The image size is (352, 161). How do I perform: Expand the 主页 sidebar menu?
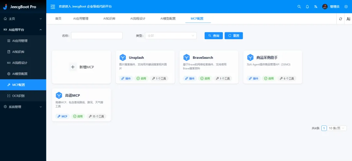(x=23, y=19)
